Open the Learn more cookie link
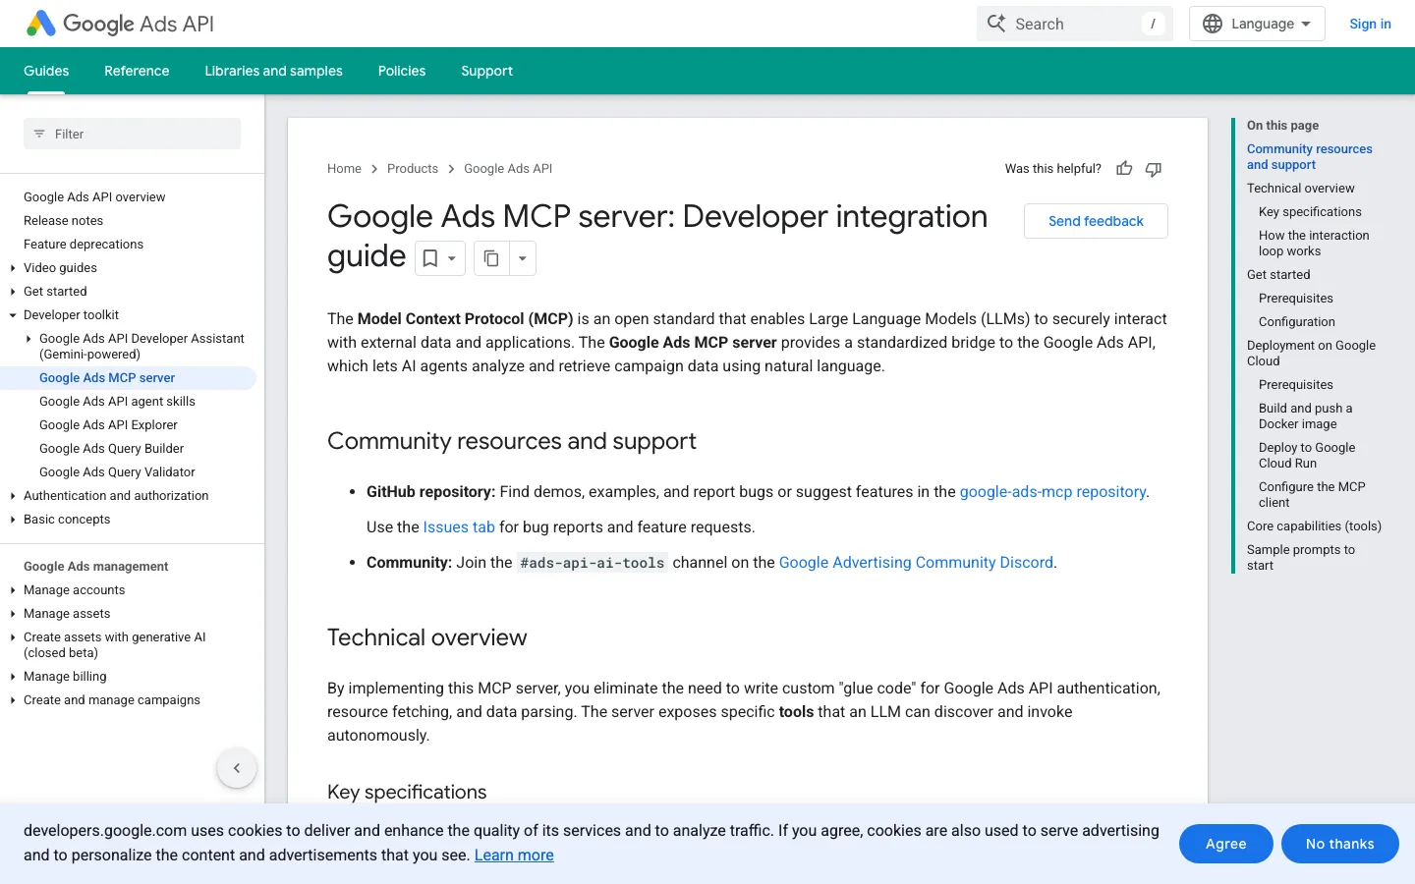1415x884 pixels. point(514,856)
